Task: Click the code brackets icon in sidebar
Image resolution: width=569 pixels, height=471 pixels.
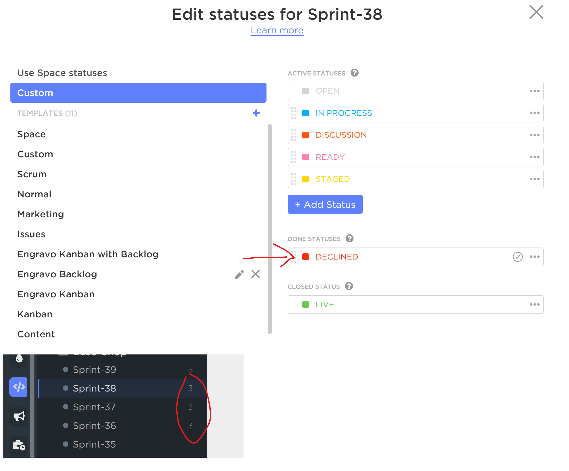Action: tap(19, 387)
